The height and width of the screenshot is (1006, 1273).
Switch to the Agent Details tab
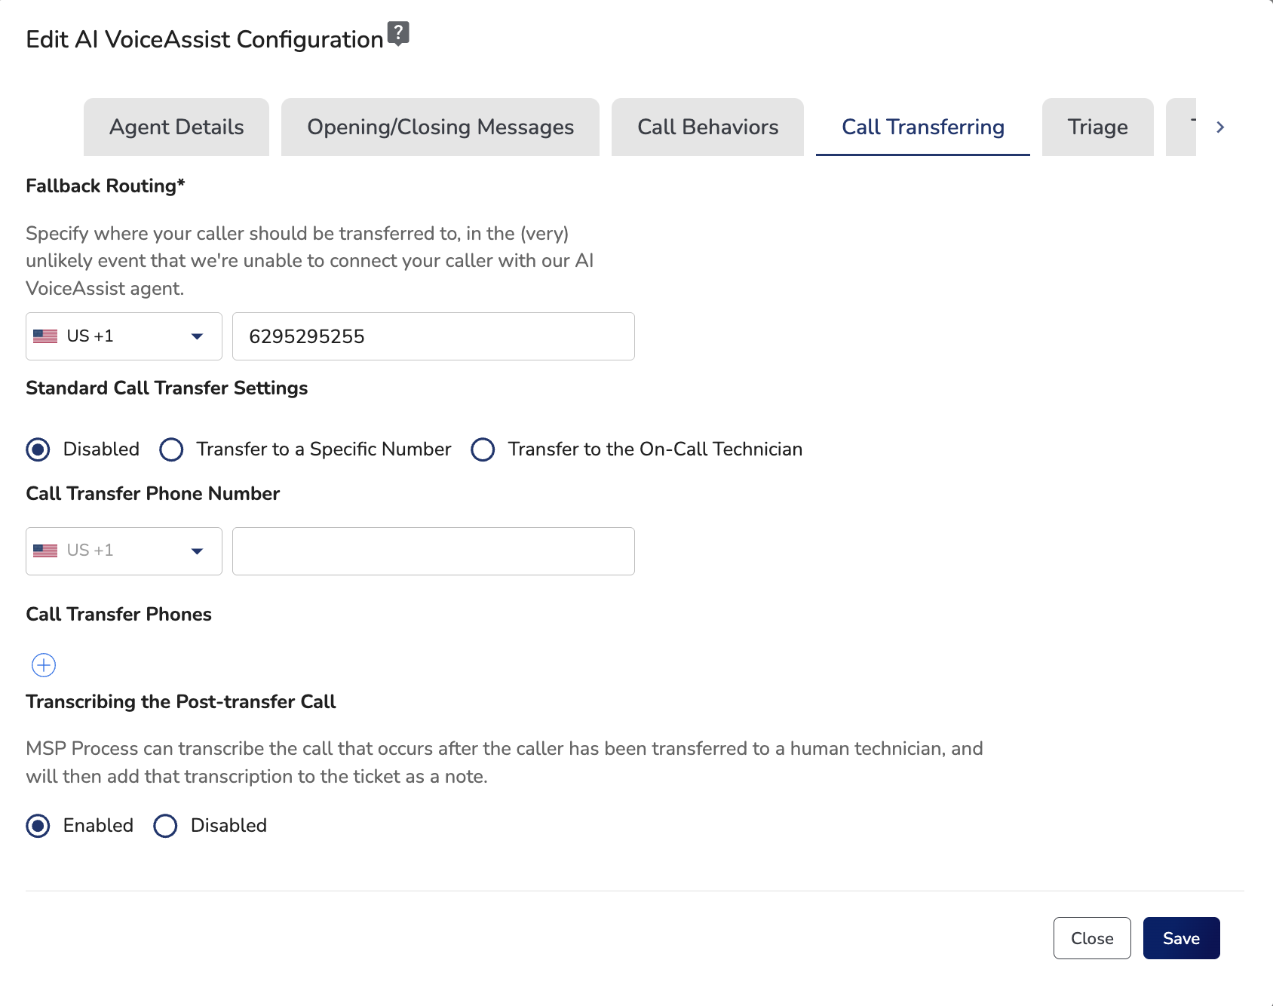point(176,127)
